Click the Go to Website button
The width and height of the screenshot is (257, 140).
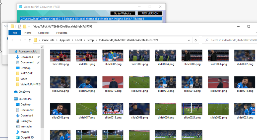122,14
